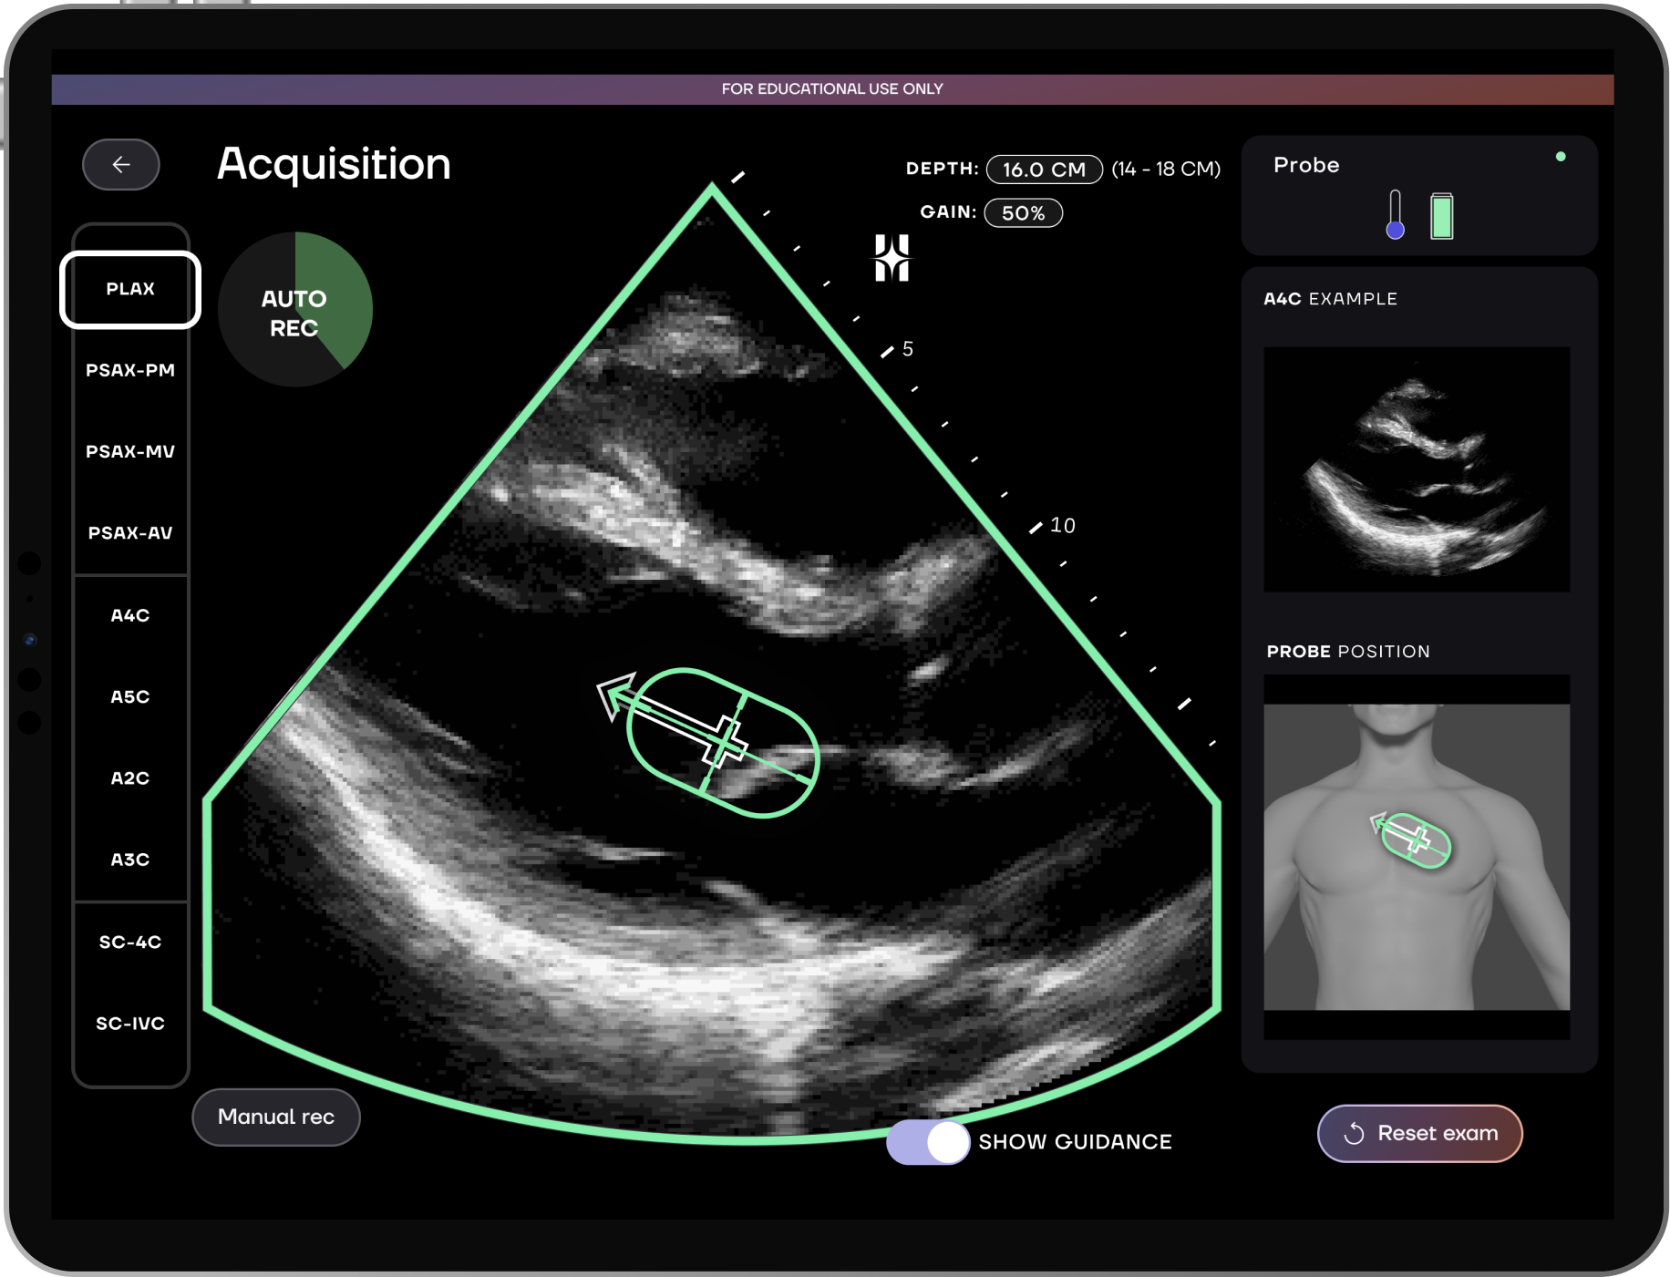
Task: Click the probe marker on torso model
Action: pyautogui.click(x=1415, y=839)
